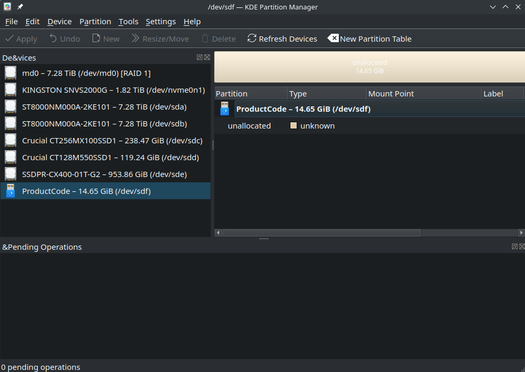Click '0 pending operations' status text
Screen dimensions: 525x372
(x=41, y=367)
